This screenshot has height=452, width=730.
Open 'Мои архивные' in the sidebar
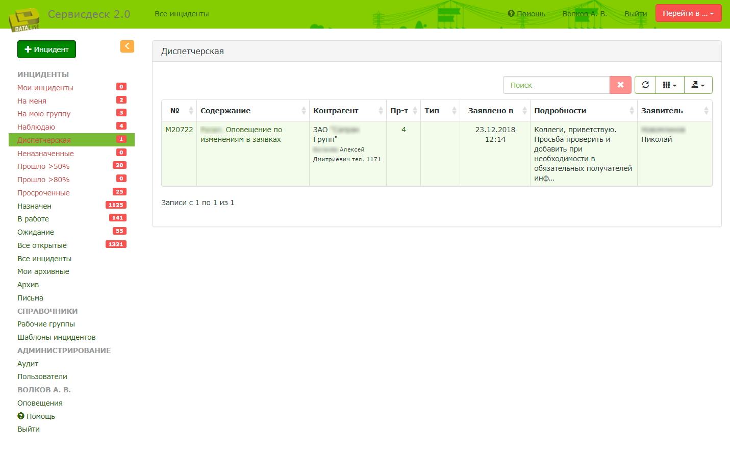coord(43,271)
